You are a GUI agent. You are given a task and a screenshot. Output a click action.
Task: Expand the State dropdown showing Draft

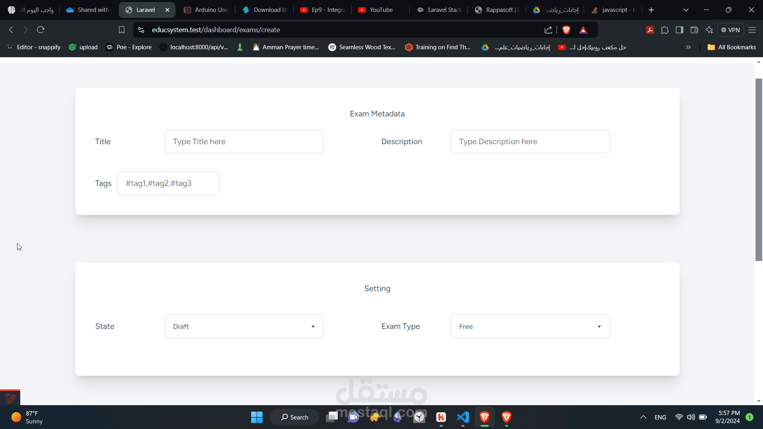[244, 326]
